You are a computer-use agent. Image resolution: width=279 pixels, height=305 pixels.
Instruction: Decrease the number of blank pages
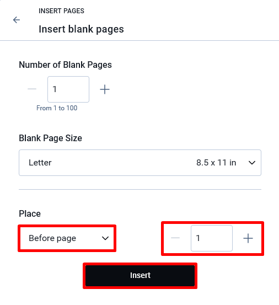[32, 89]
